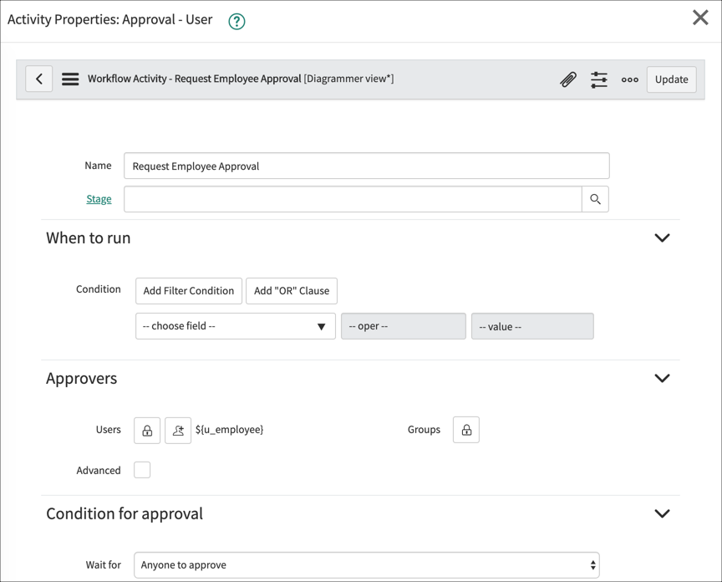Collapse the Condition for approval section
This screenshot has width=722, height=582.
coord(662,513)
